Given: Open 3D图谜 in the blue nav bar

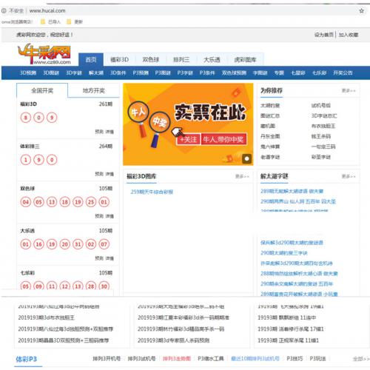Looking at the screenshot, I should [x=51, y=73].
